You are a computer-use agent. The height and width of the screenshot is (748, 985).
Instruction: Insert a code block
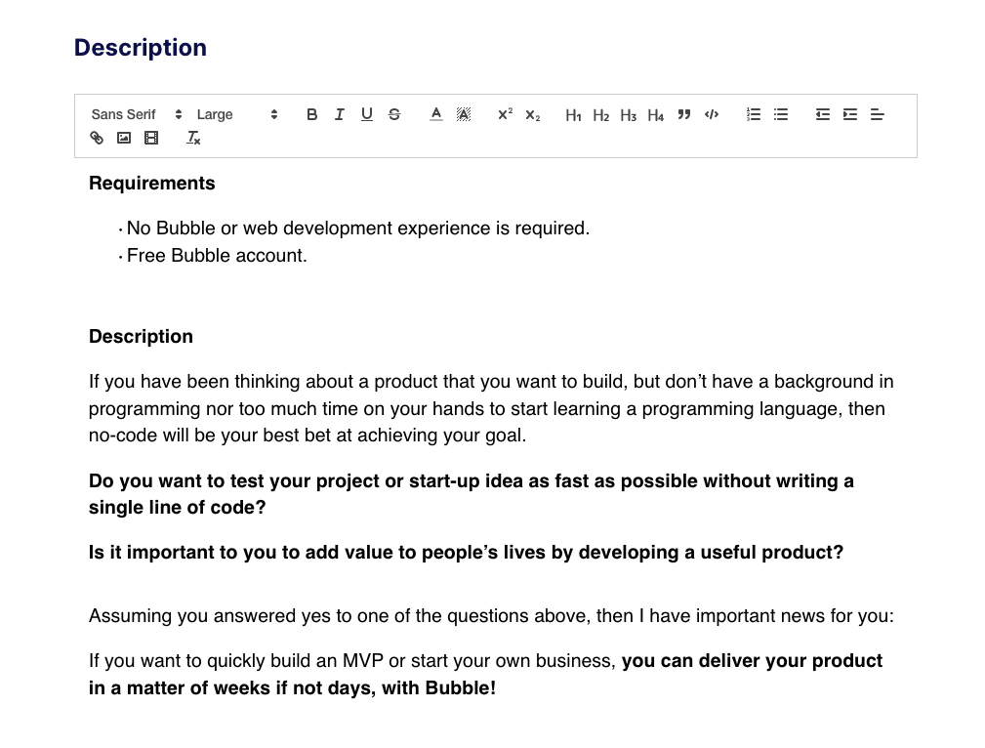pos(712,114)
